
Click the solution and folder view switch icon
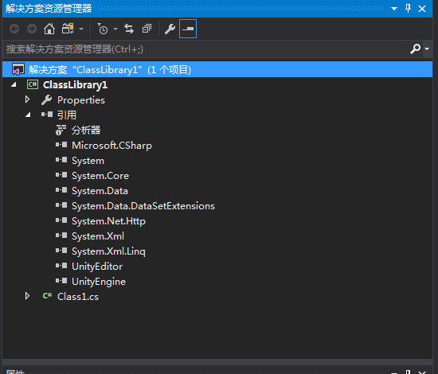pyautogui.click(x=68, y=29)
